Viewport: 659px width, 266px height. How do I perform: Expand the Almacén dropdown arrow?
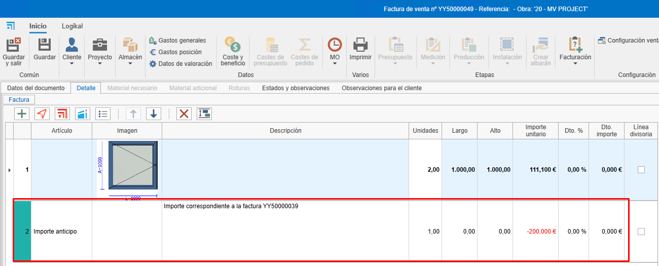[x=130, y=64]
